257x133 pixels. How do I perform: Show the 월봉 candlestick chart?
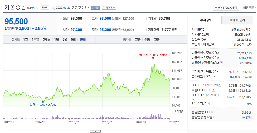pyautogui.click(x=157, y=39)
